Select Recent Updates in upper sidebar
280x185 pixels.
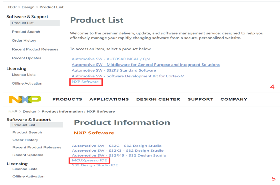[x=26, y=58]
